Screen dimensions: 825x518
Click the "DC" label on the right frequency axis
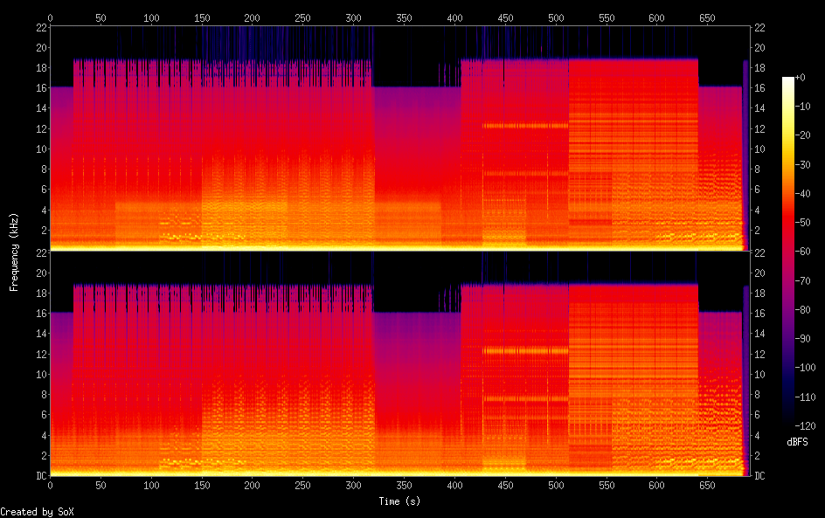(759, 476)
